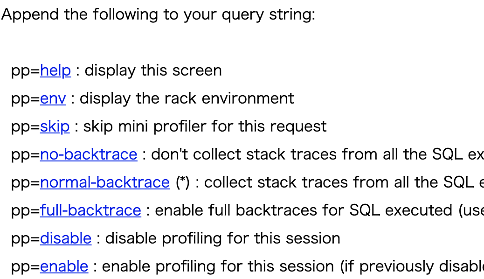Follow the disable profiling link
This screenshot has width=484, height=279.
66,238
